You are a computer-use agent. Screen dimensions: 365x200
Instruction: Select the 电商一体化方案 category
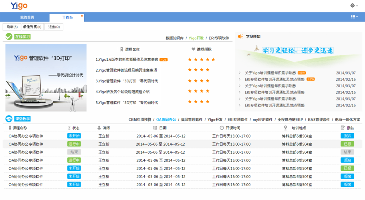click(x=347, y=120)
